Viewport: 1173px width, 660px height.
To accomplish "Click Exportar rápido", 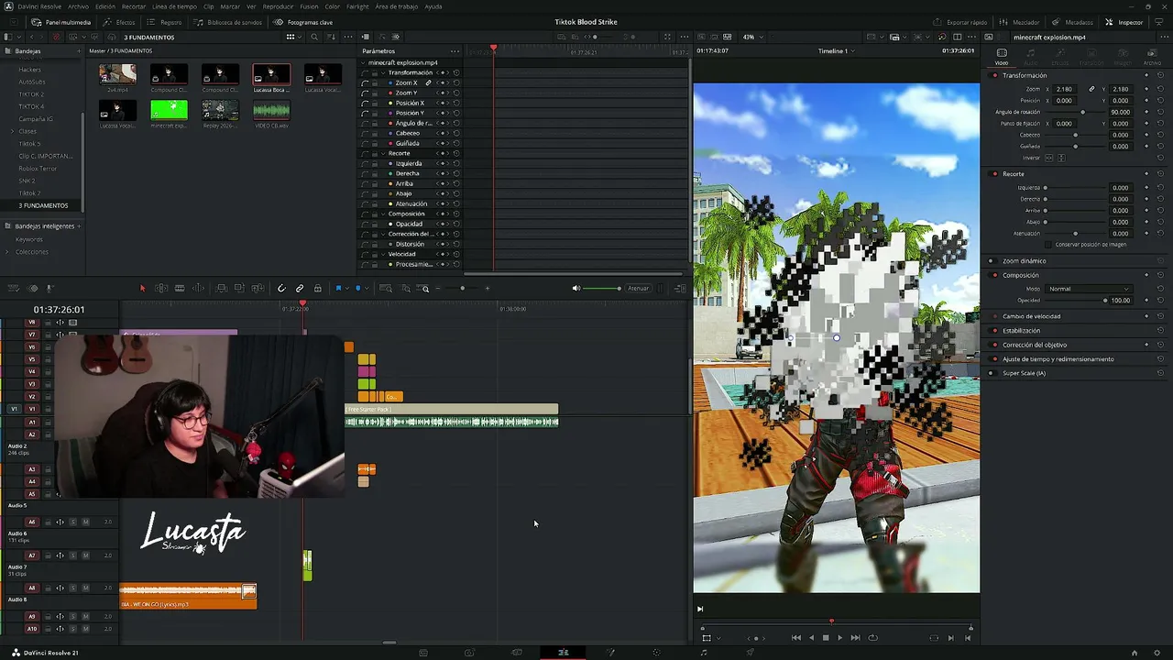I will point(960,22).
